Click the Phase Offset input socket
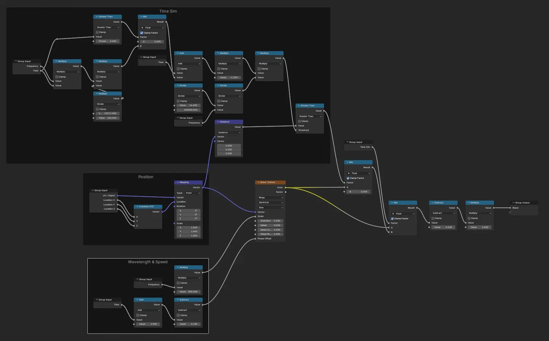Image resolution: width=549 pixels, height=341 pixels. click(x=255, y=239)
